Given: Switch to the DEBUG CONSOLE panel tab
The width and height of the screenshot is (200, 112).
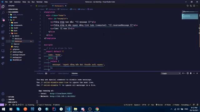Looking at the screenshot, I should point(63,73).
